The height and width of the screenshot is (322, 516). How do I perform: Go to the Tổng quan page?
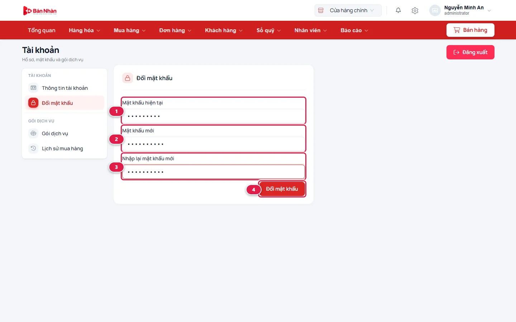coord(42,30)
